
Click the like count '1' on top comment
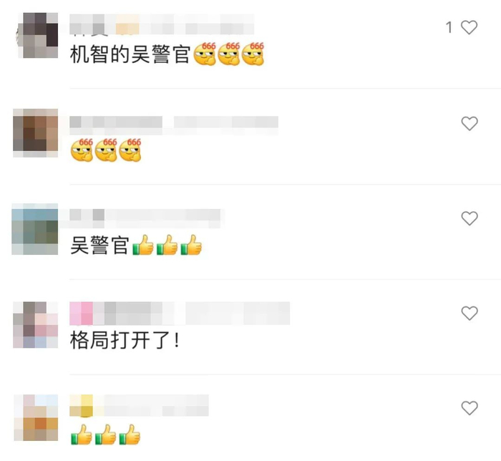[x=449, y=27]
